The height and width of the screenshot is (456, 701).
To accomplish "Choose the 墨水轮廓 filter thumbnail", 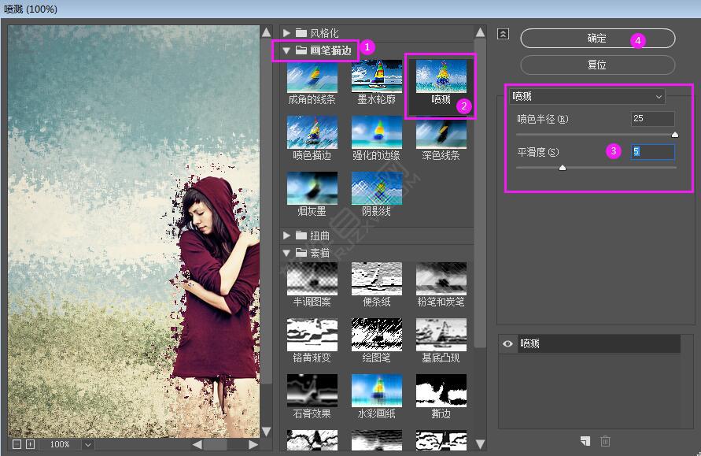I will (x=376, y=77).
